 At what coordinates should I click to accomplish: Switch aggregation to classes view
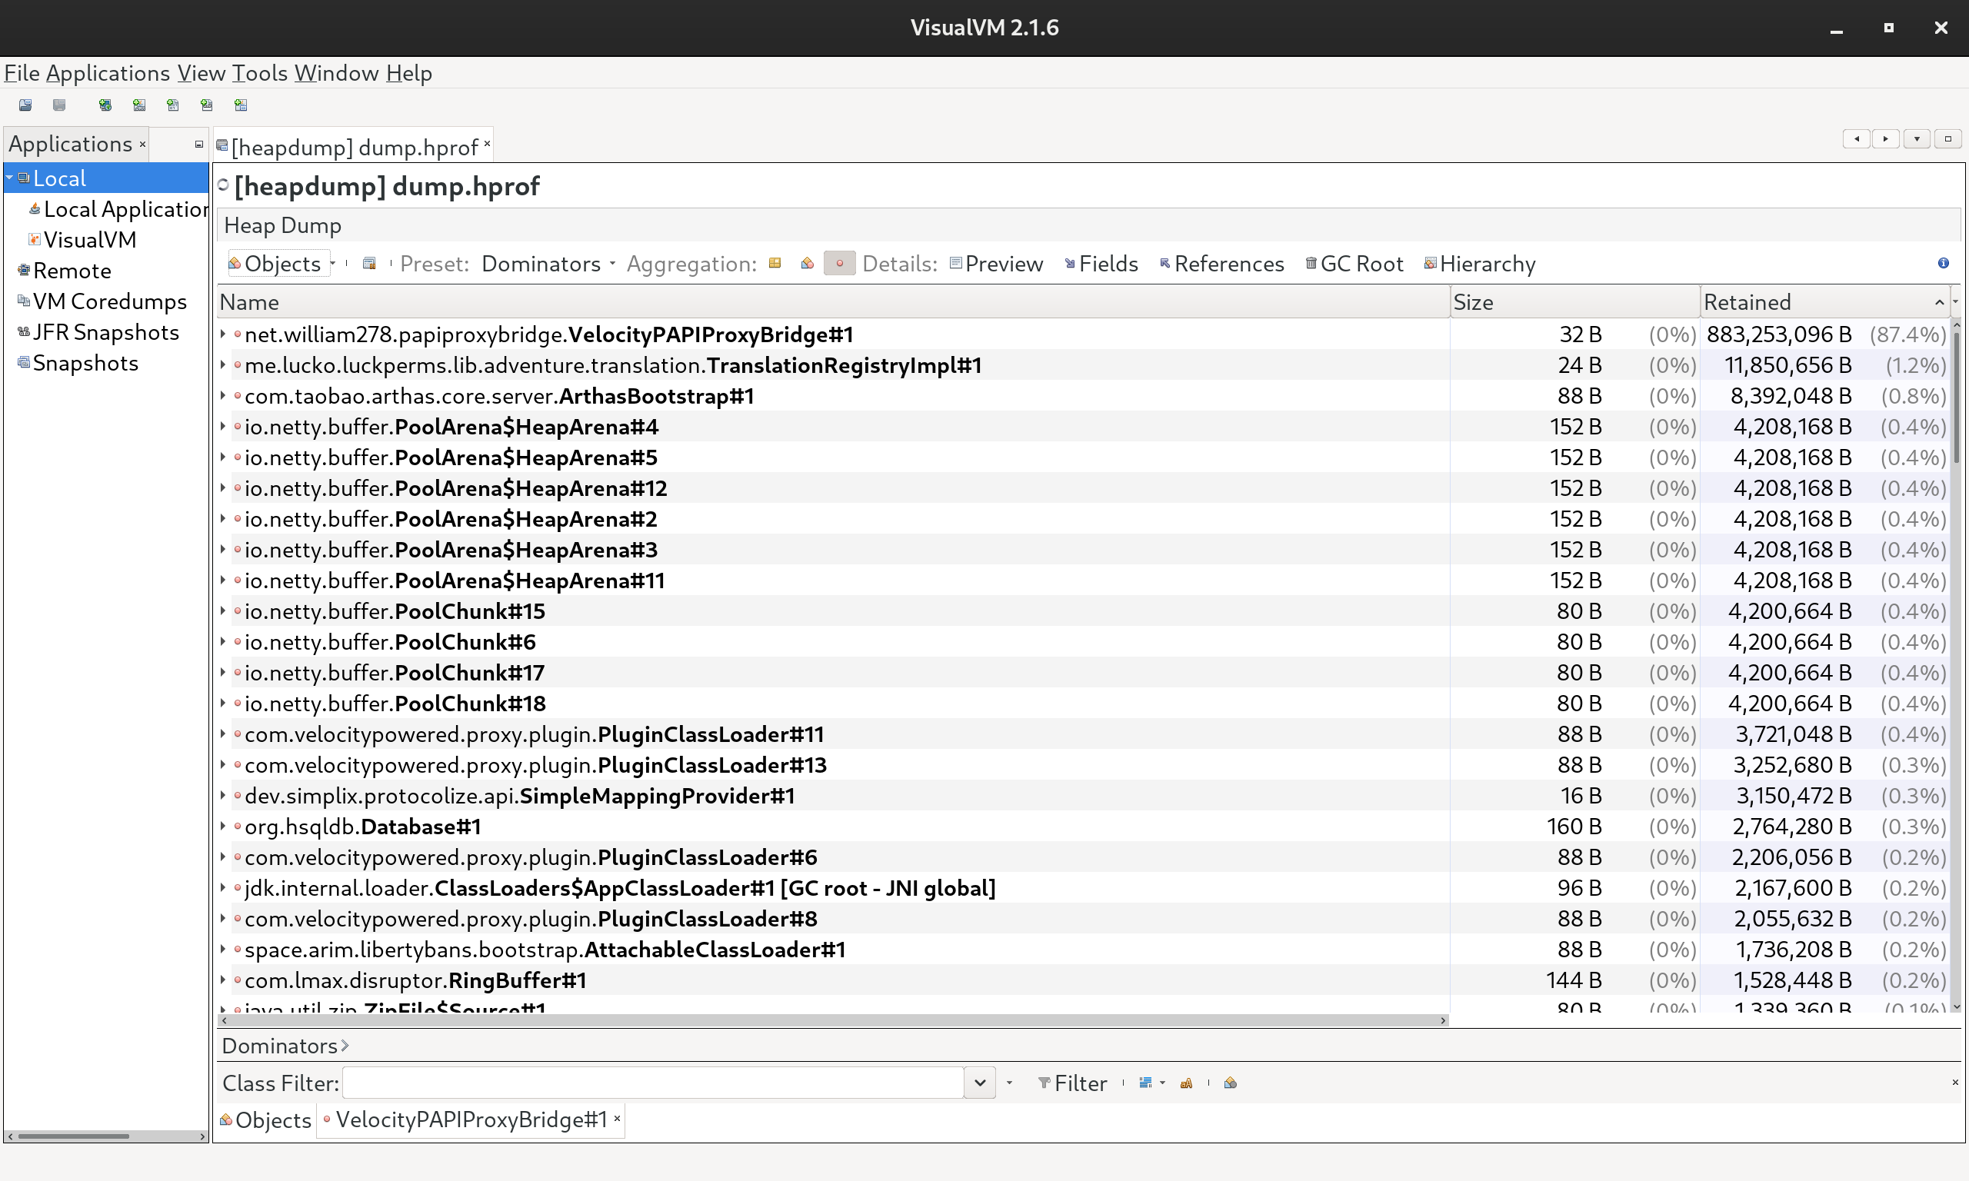coord(807,263)
